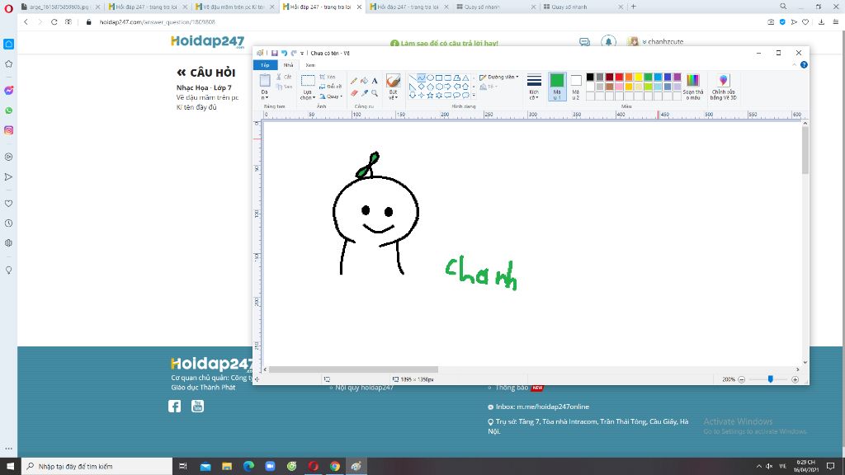The height and width of the screenshot is (475, 845).
Task: Click the chat messages icon on Hoidap247 header
Action: click(x=584, y=42)
